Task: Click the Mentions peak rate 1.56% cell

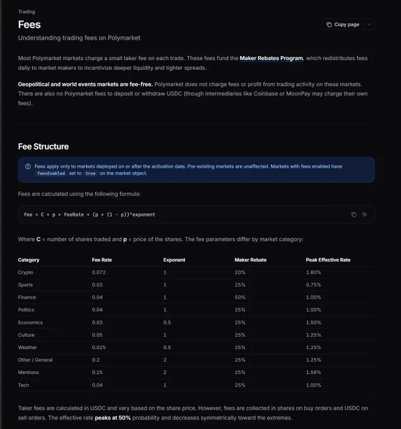Action: [313, 372]
